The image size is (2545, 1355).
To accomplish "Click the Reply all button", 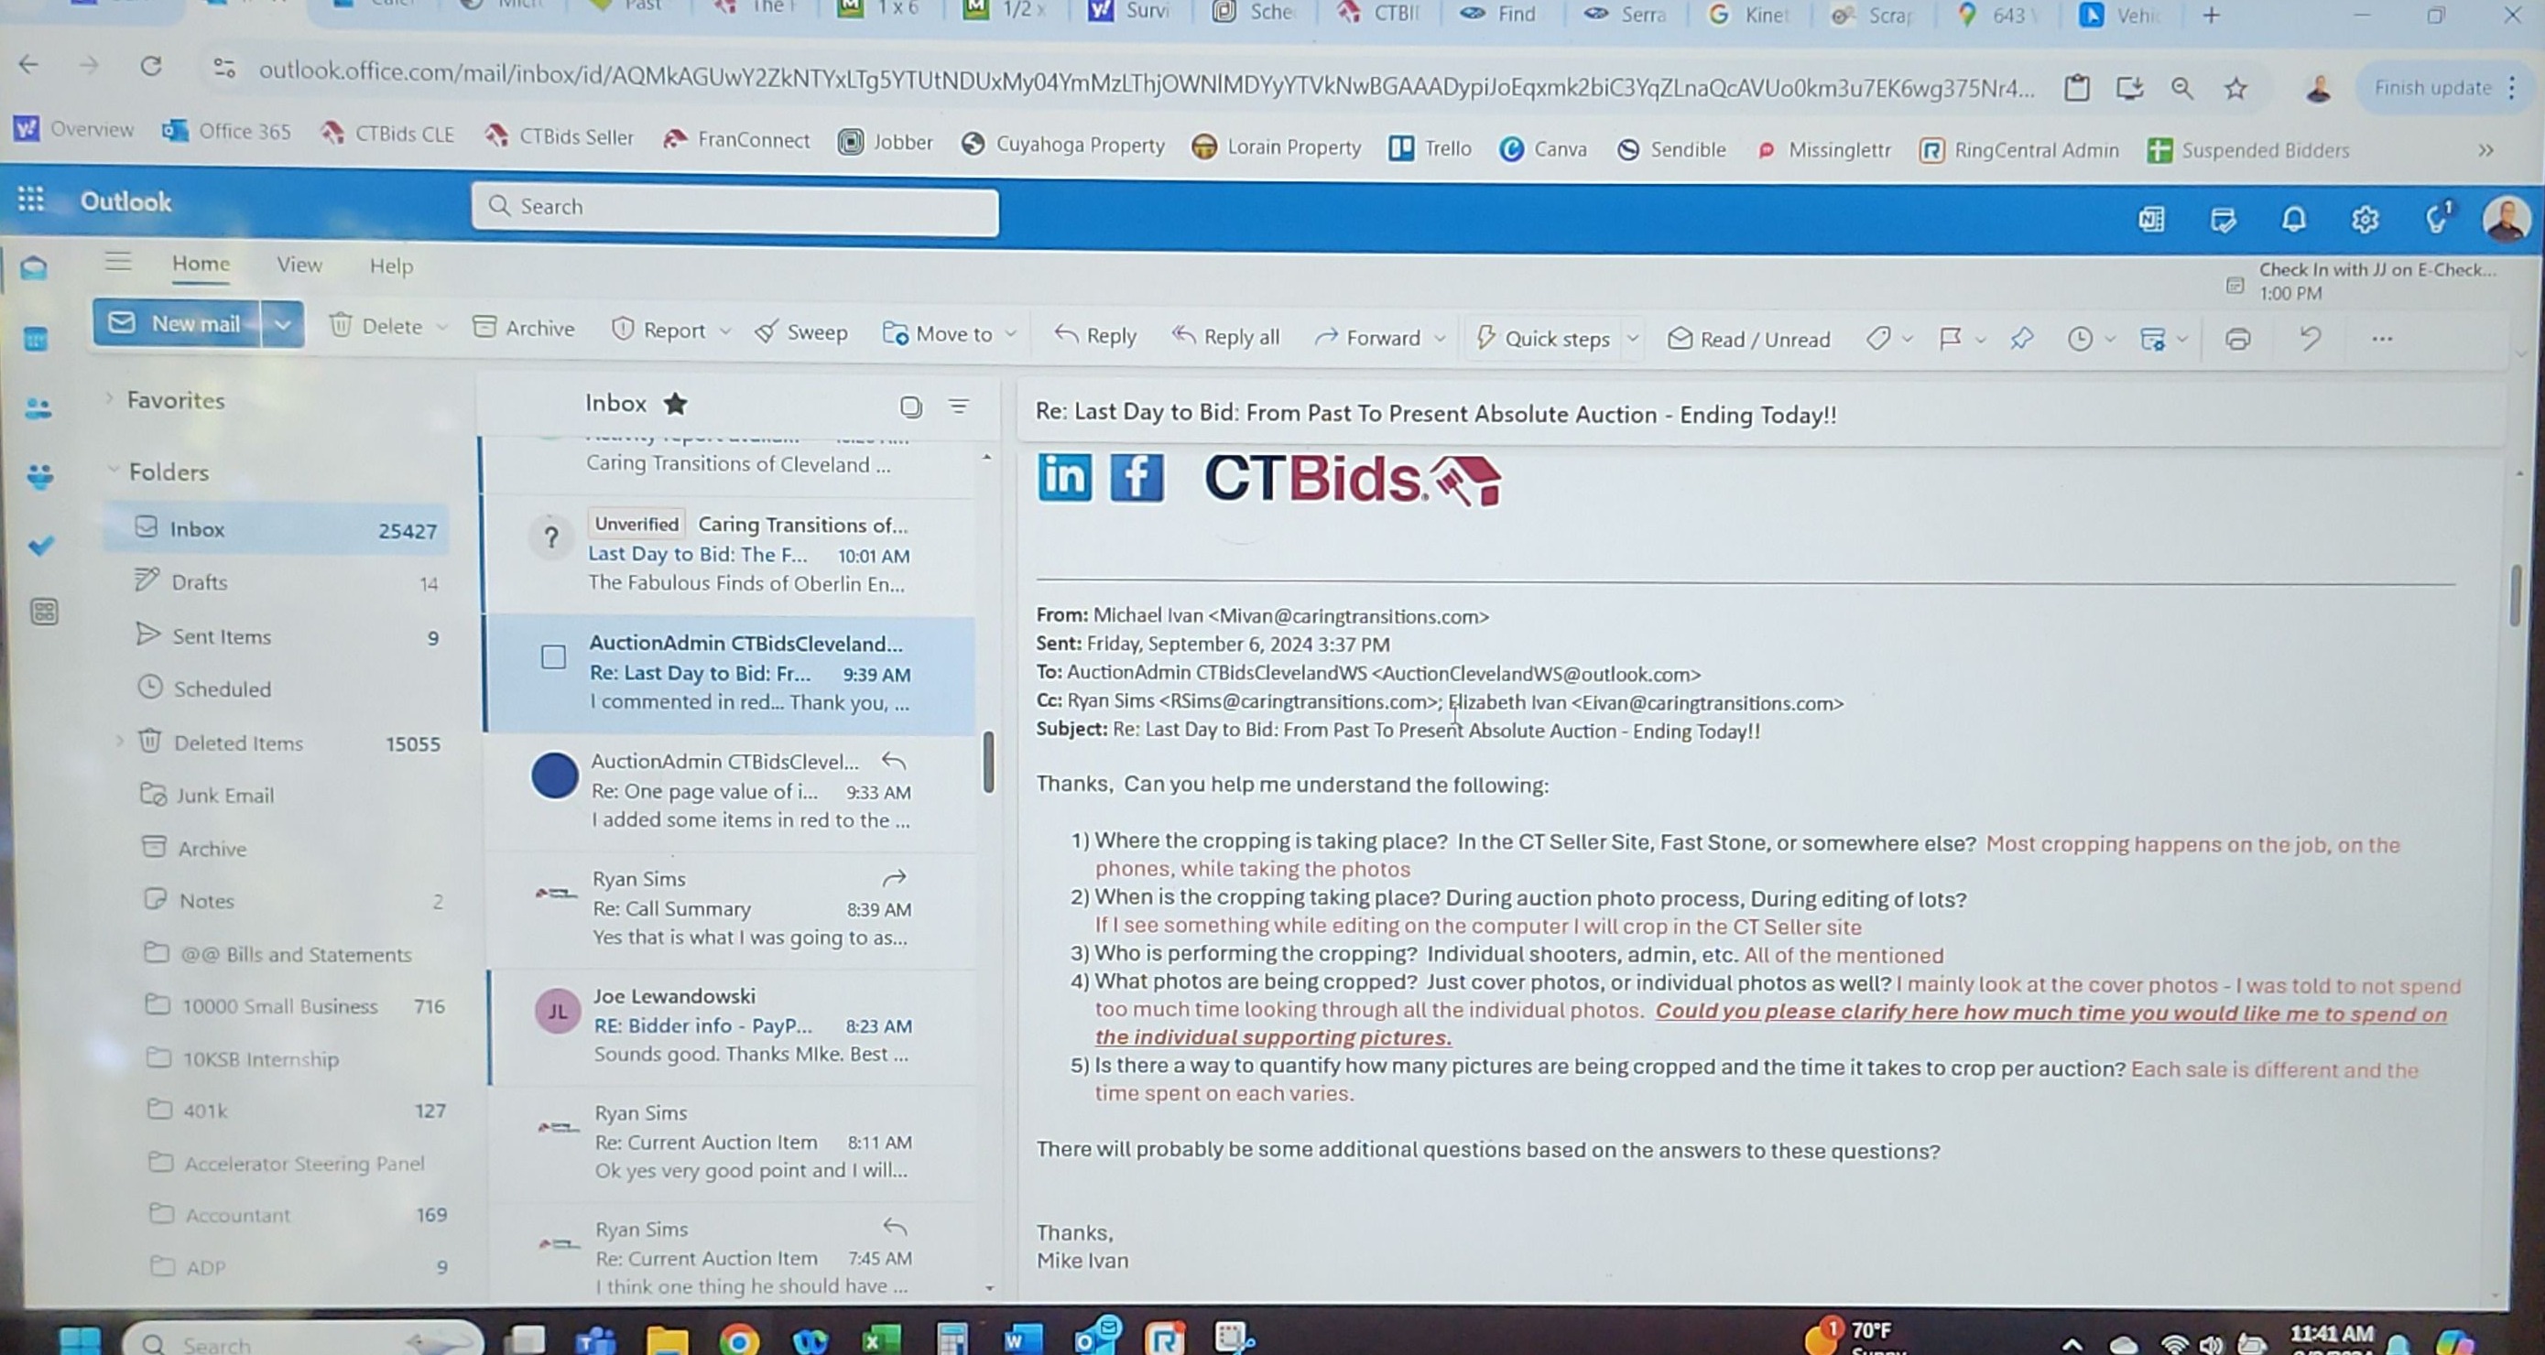I will pyautogui.click(x=1225, y=337).
